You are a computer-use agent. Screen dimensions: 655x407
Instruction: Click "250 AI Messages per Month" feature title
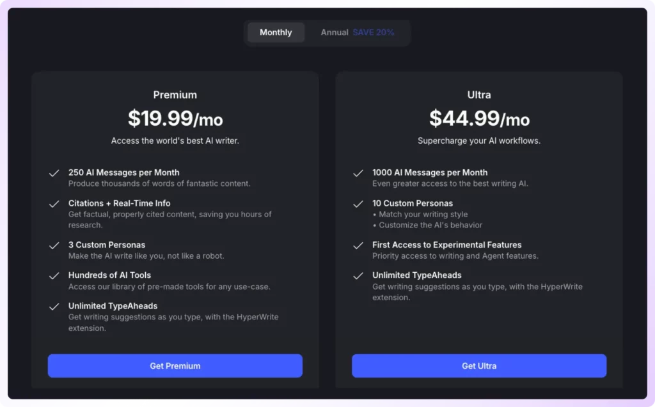(123, 173)
